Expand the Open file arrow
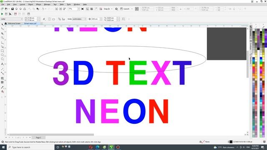267x150 pixels. point(9,9)
